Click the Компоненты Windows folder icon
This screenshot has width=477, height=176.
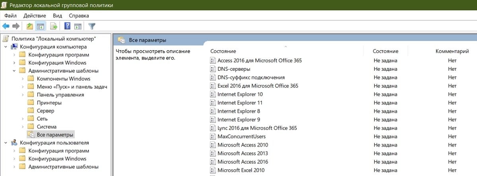31,79
